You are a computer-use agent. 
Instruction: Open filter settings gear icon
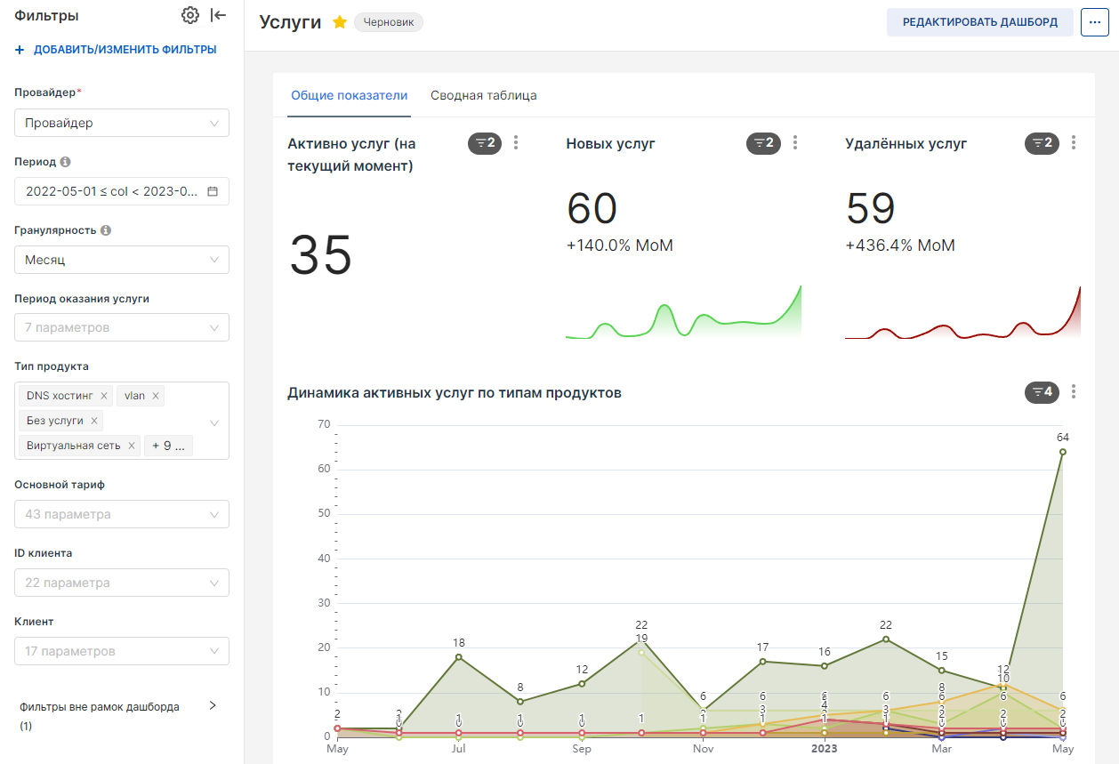coord(189,15)
